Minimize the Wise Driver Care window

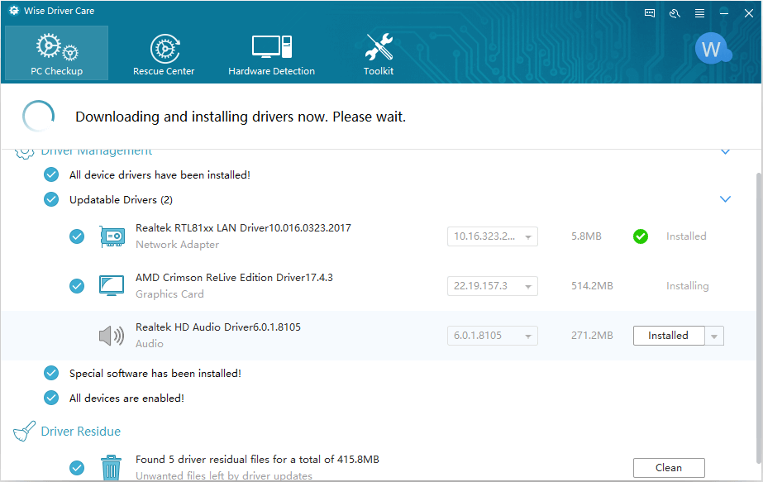click(724, 13)
